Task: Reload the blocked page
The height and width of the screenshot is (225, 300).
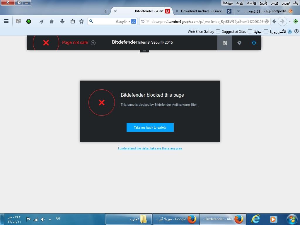Action: pos(143,21)
